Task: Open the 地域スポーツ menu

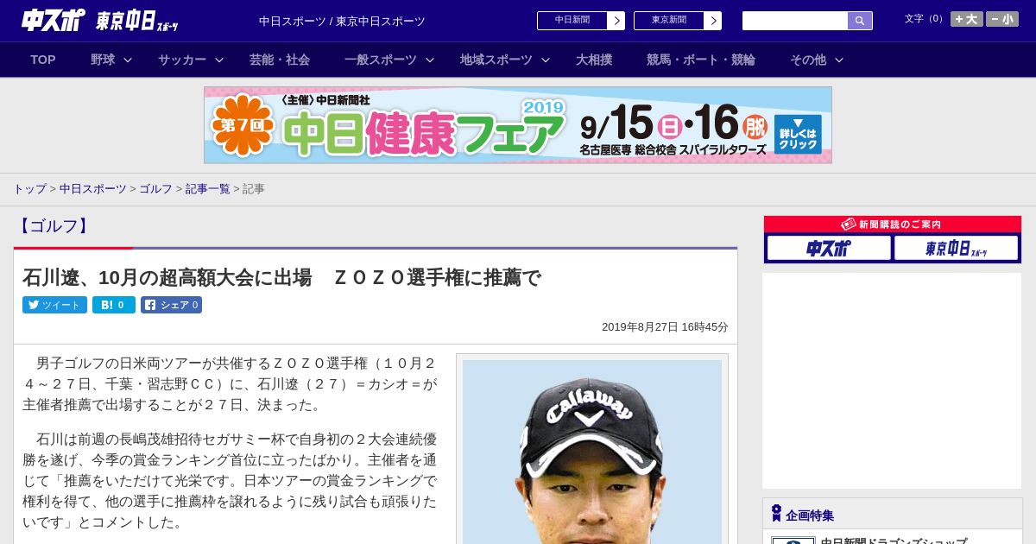Action: [x=496, y=60]
